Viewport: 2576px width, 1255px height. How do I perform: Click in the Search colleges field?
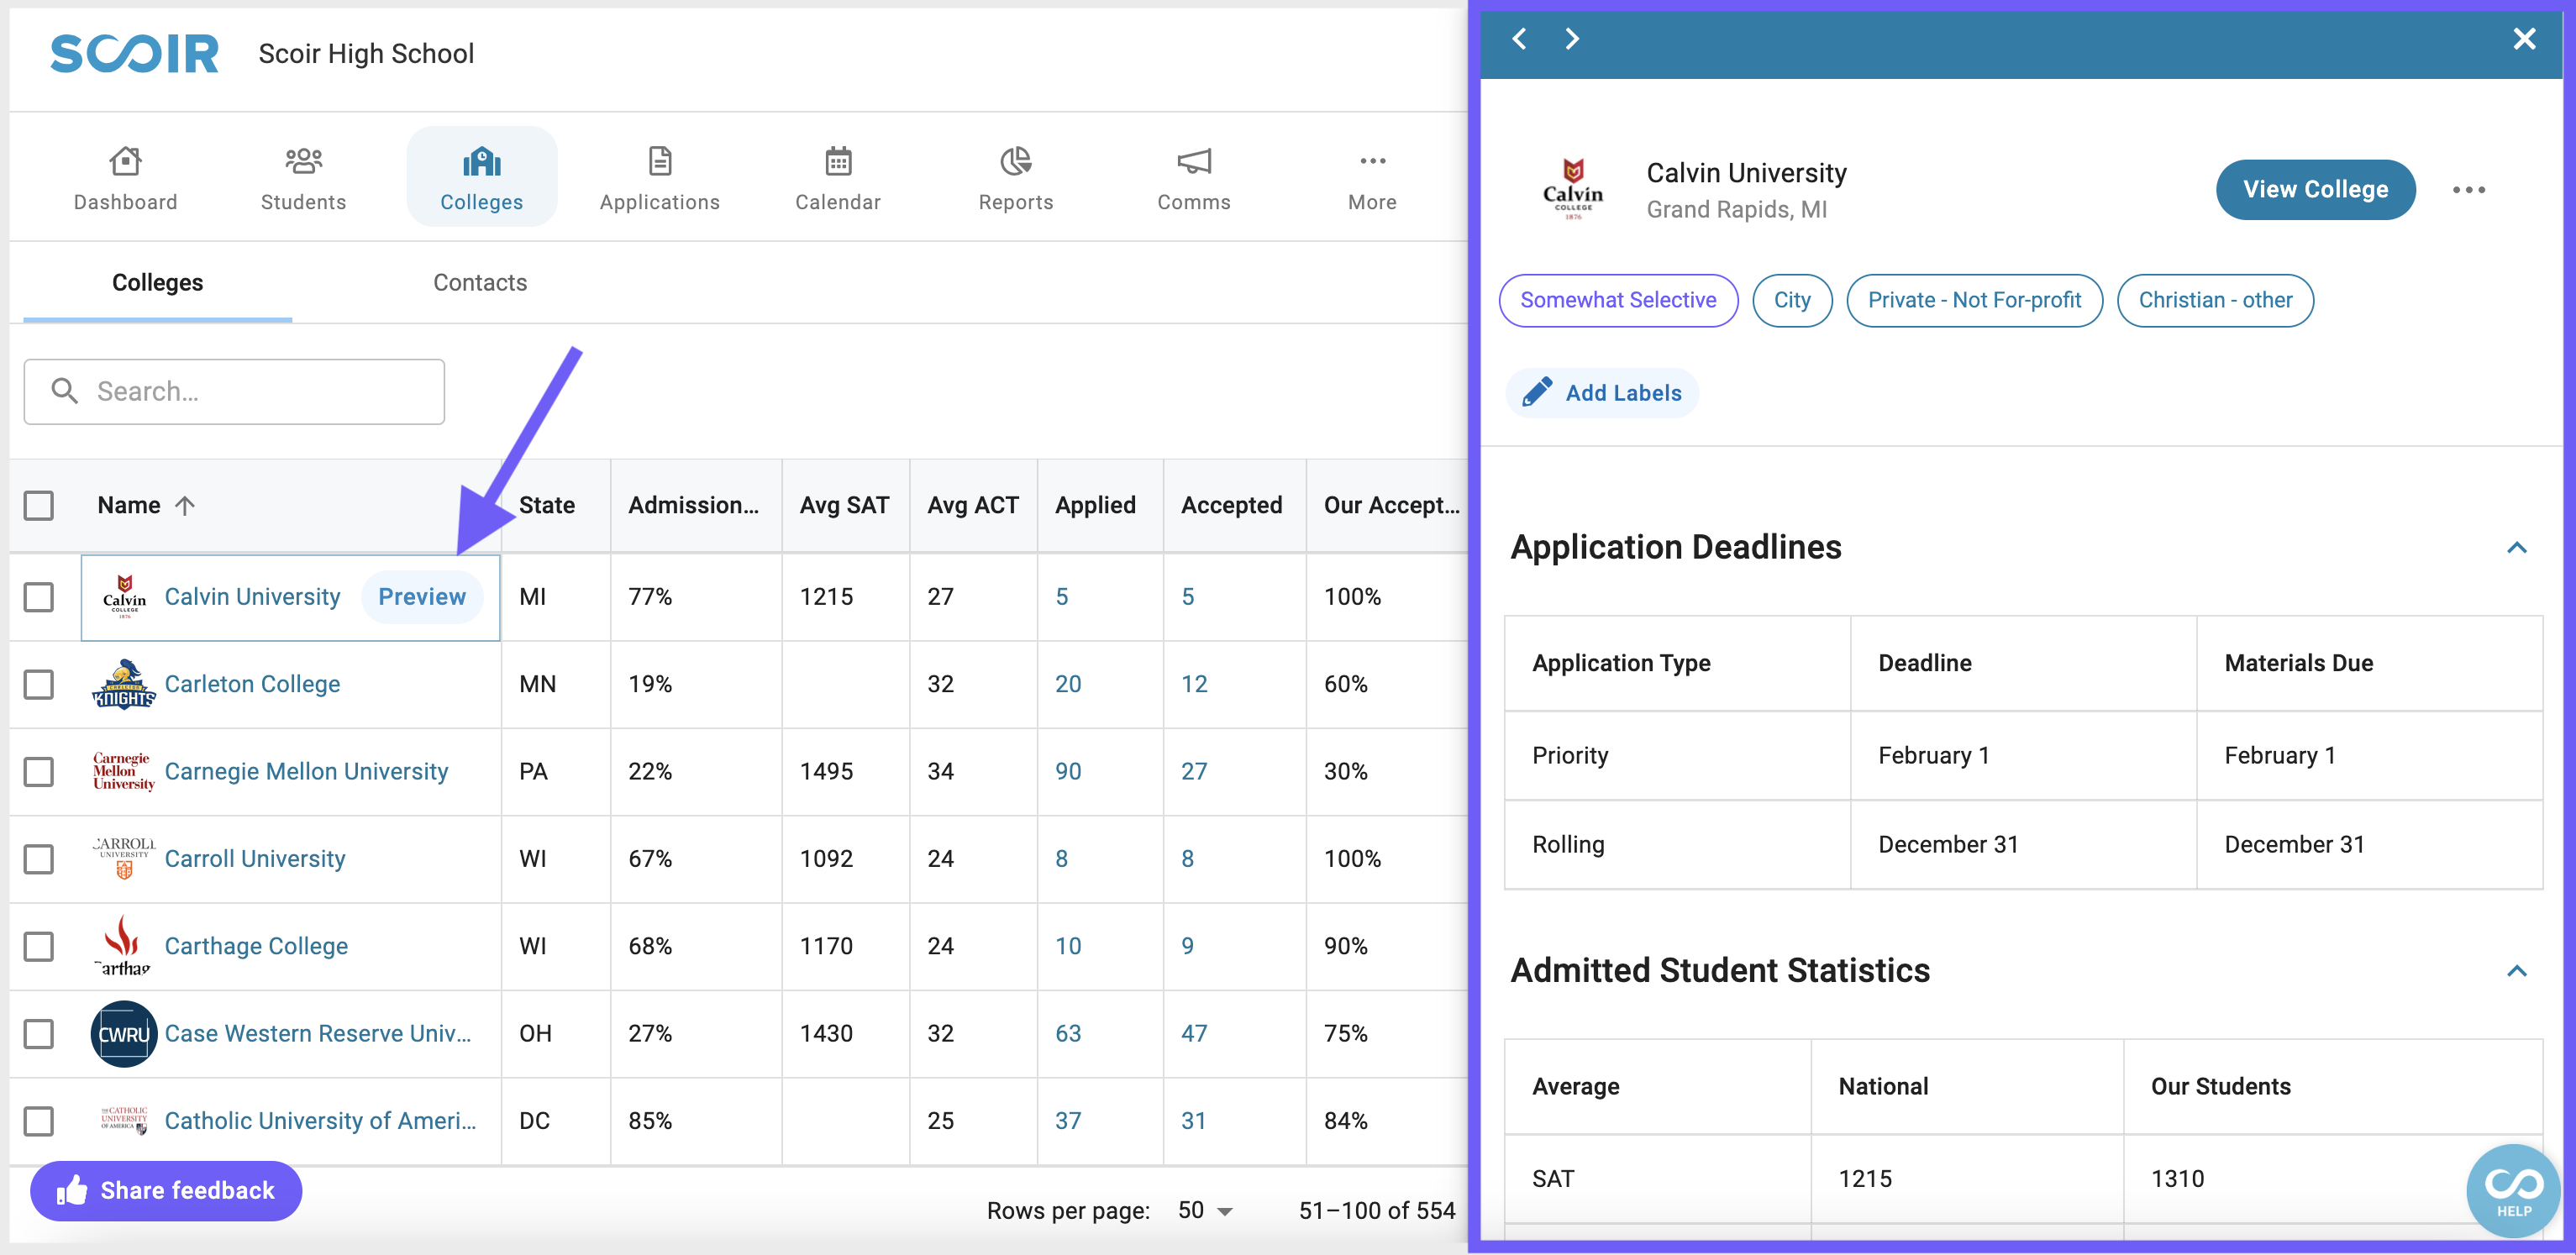coord(234,391)
